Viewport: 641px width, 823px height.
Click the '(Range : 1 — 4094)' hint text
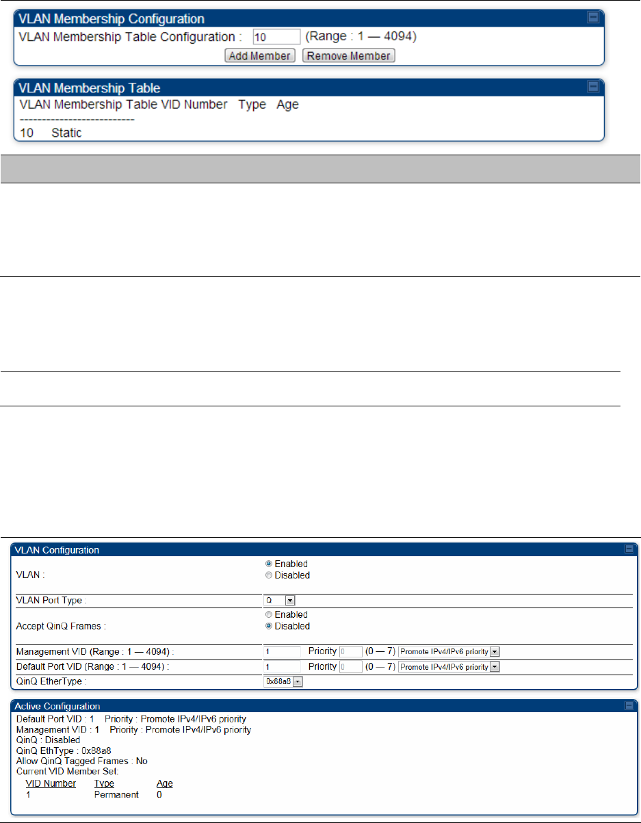pyautogui.click(x=361, y=36)
